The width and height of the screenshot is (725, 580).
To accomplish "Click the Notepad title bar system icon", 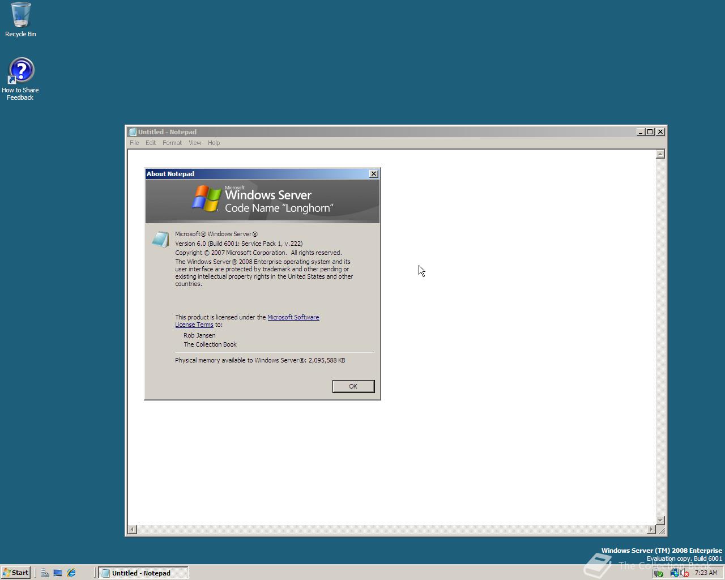I will 133,132.
